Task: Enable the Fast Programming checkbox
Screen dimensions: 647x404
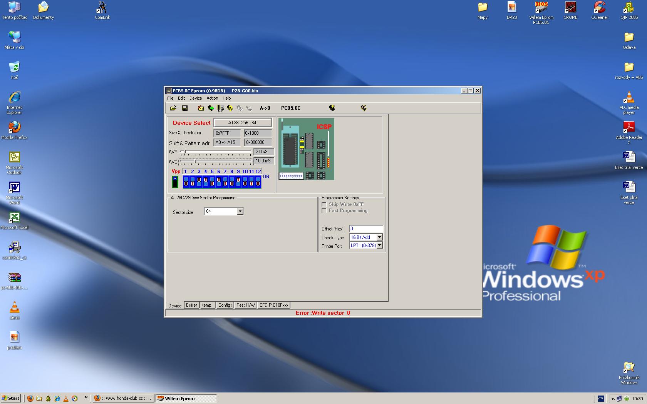Action: (x=324, y=210)
